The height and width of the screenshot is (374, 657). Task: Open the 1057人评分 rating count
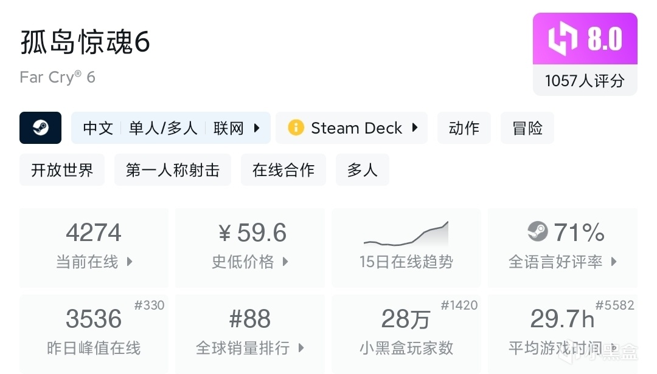tap(585, 81)
